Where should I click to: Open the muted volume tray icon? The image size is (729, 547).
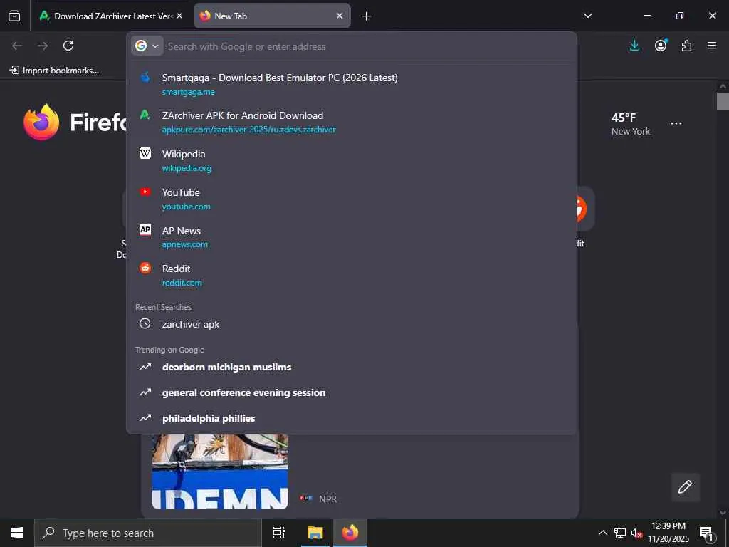pos(636,533)
